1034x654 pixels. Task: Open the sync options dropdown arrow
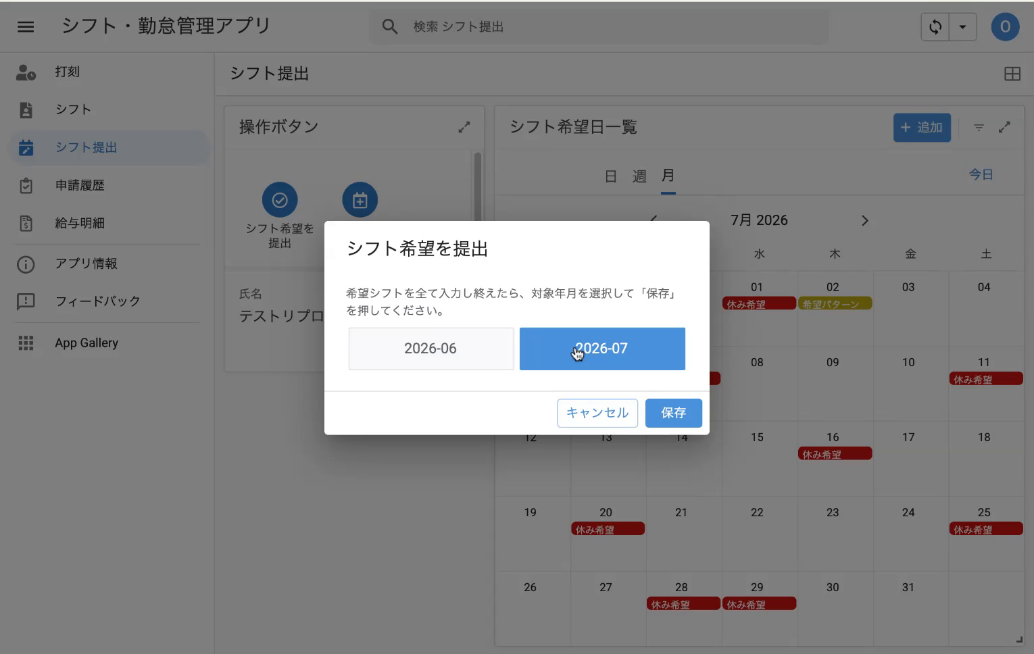pyautogui.click(x=962, y=27)
